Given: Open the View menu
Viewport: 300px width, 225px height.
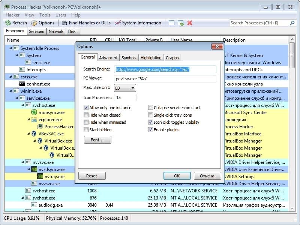Looking at the screenshot, I should click(29, 15).
